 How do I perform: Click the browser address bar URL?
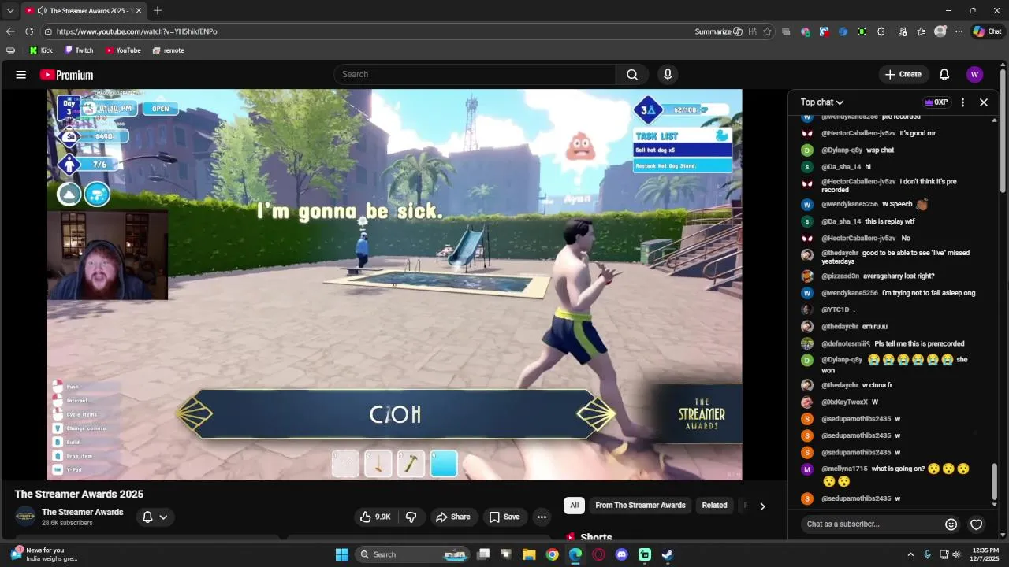pyautogui.click(x=137, y=31)
